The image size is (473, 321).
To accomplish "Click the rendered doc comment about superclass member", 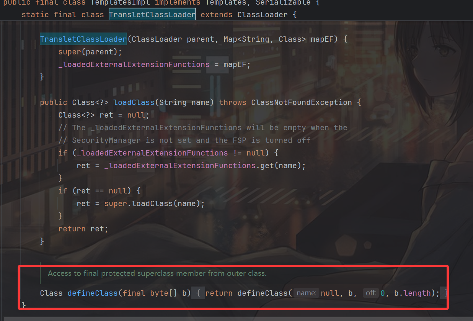I will (157, 274).
